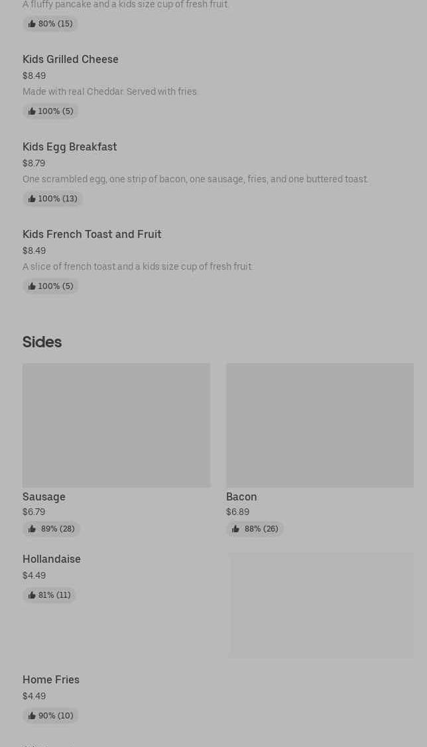Open the Sausage side item title

[44, 497]
